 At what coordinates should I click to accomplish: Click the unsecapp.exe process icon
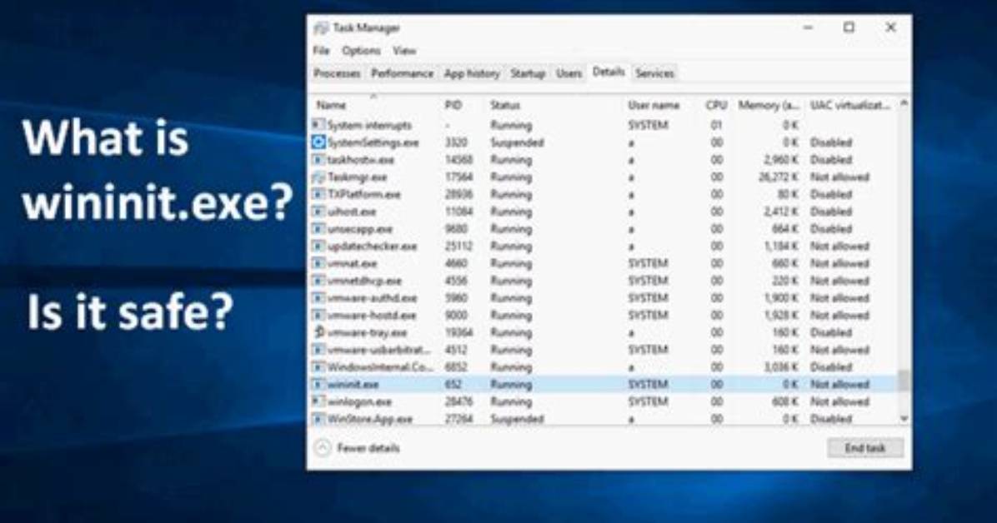point(318,229)
